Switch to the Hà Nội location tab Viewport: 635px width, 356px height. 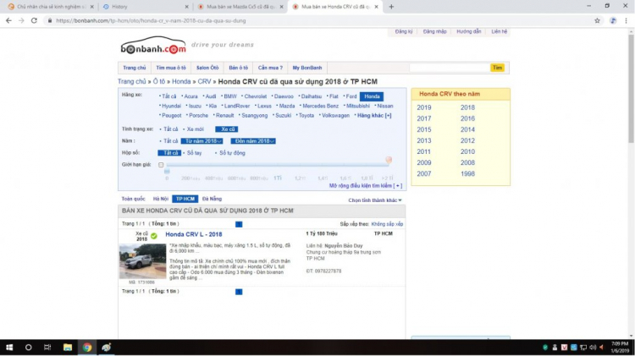[x=160, y=199]
